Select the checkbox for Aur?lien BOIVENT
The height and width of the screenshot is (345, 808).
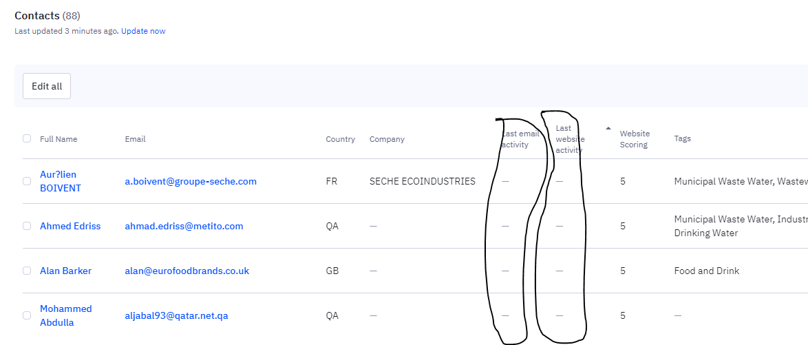pos(27,181)
